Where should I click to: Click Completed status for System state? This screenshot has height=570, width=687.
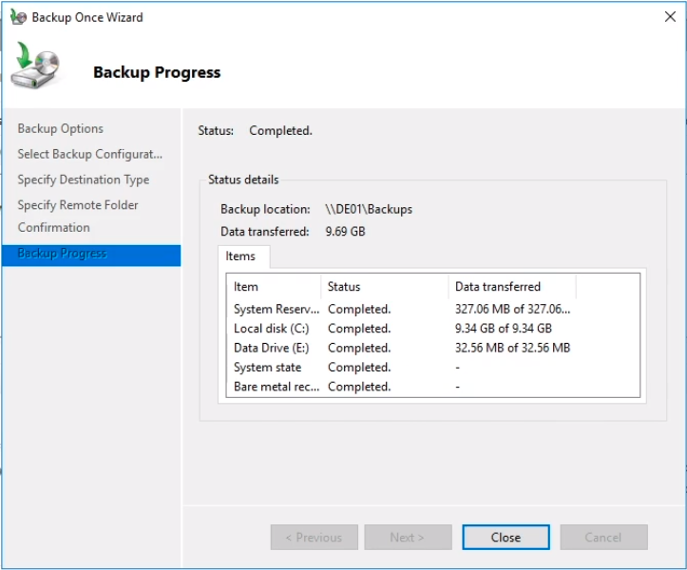(x=359, y=367)
